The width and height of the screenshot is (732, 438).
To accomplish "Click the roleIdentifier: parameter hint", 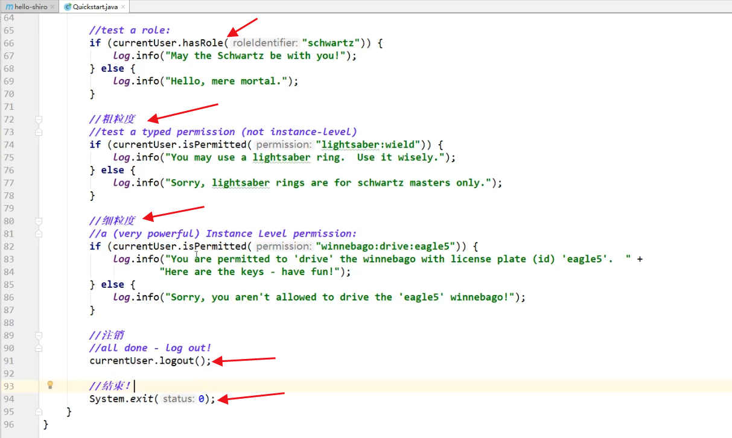I will coord(265,43).
